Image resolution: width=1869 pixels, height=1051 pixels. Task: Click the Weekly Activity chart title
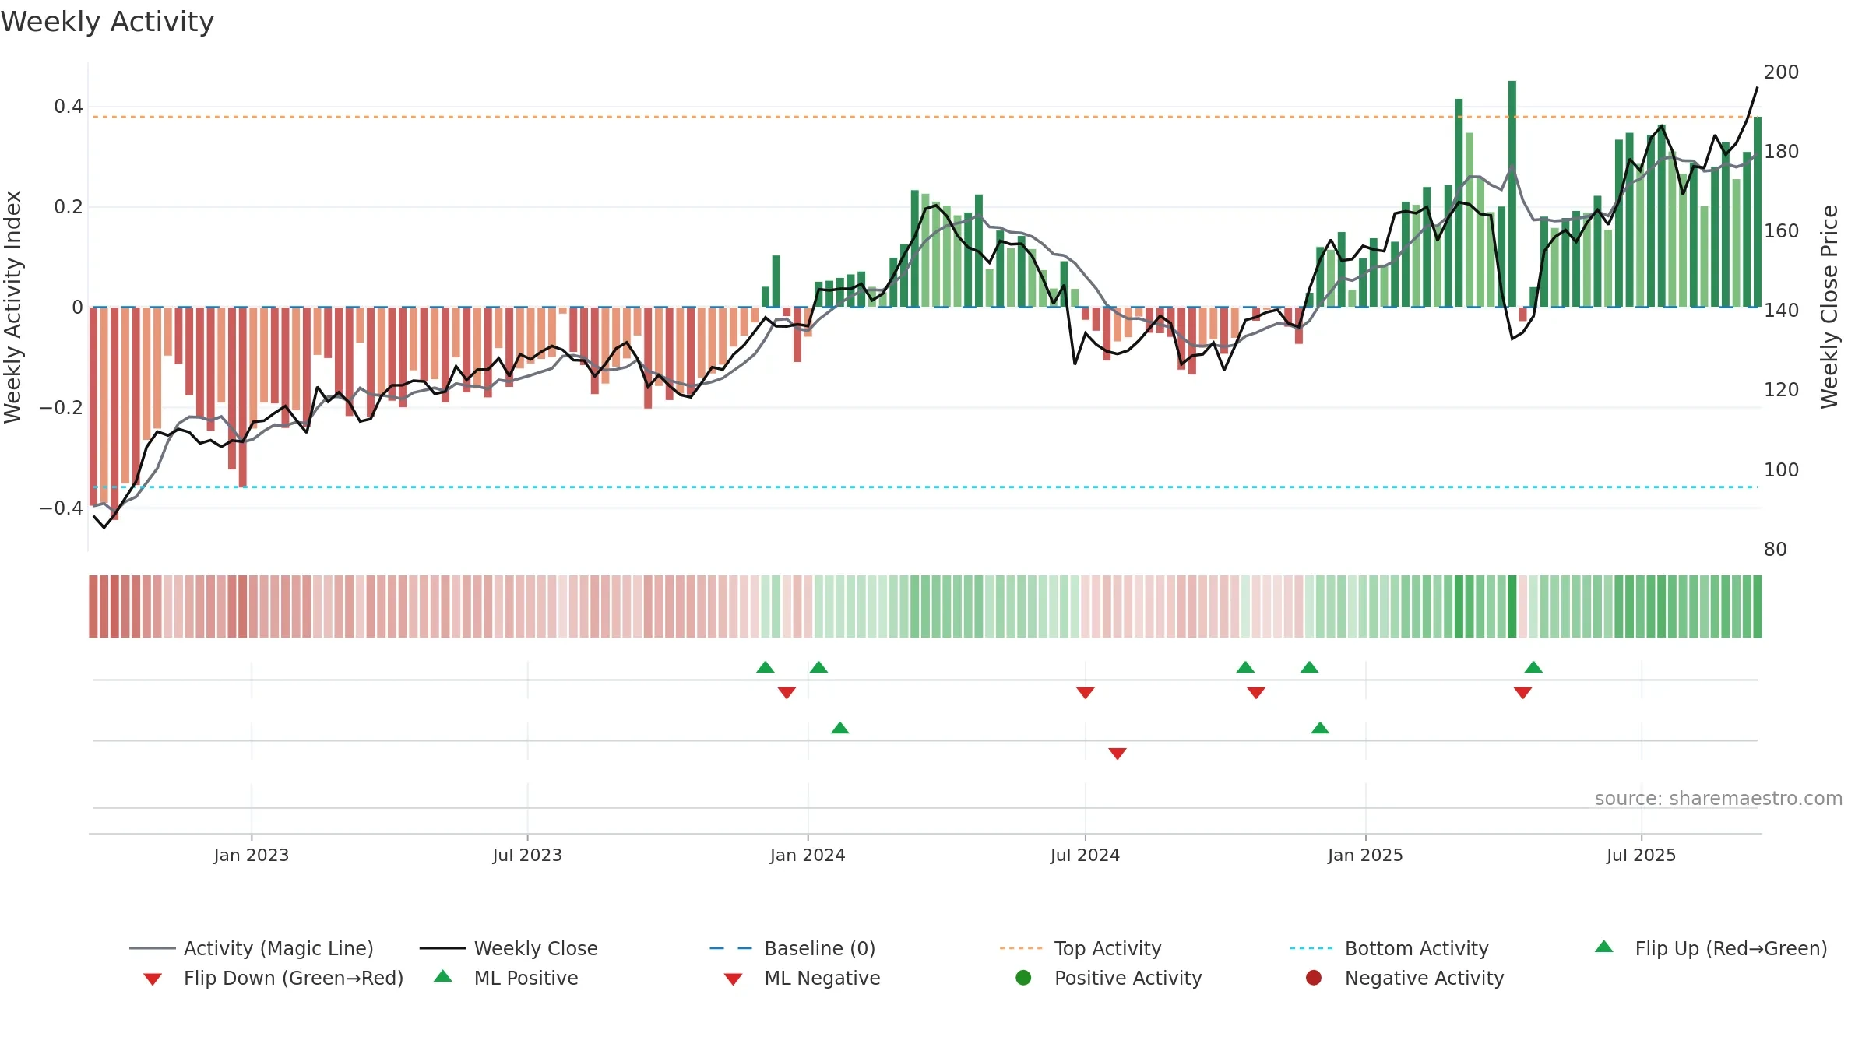(107, 22)
